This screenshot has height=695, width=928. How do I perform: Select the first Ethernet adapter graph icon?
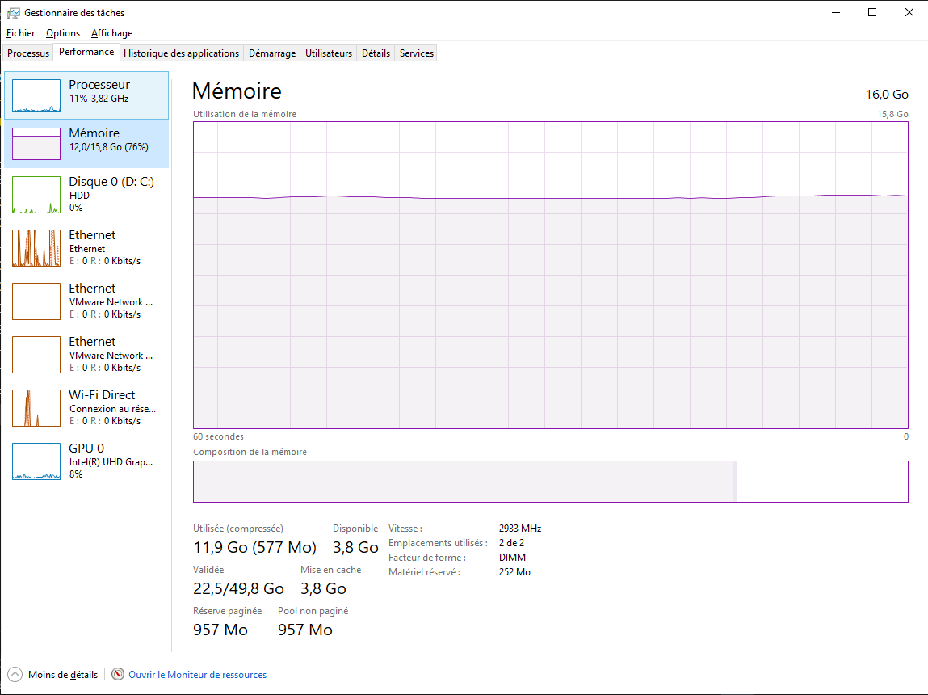tap(36, 248)
